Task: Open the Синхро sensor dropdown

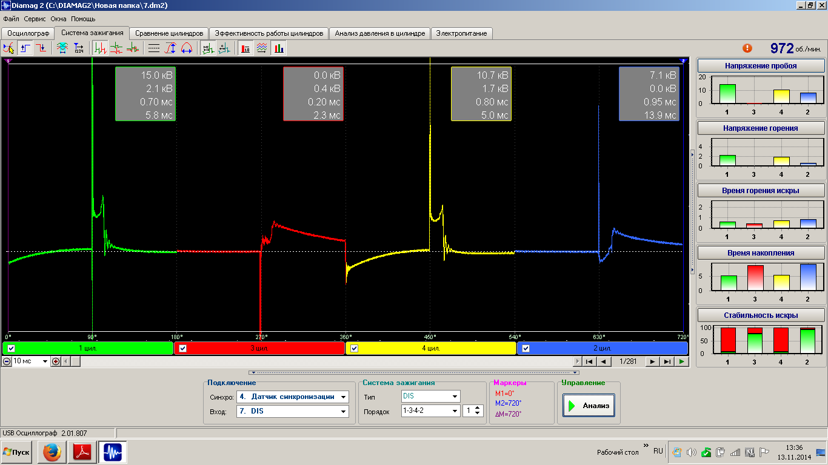Action: (x=343, y=397)
